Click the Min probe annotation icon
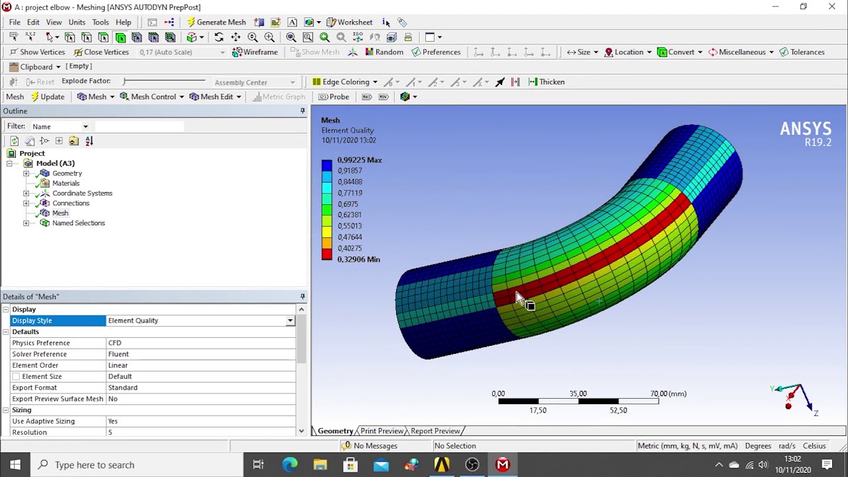848x477 pixels. click(383, 97)
